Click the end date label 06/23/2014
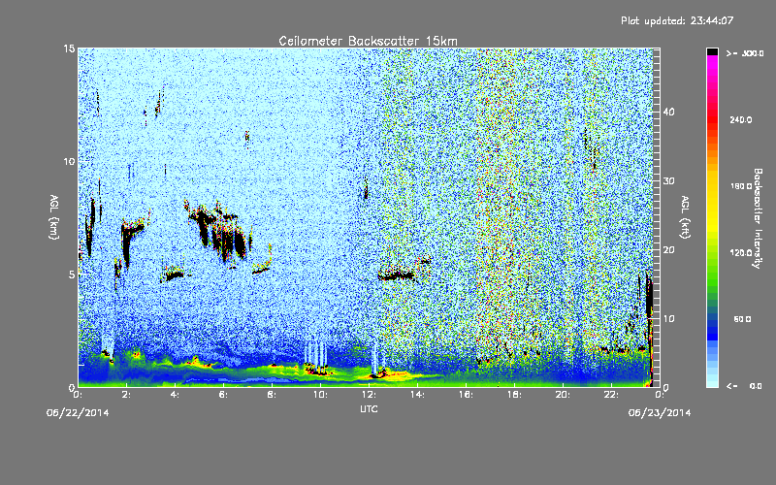The width and height of the screenshot is (776, 485). click(660, 413)
